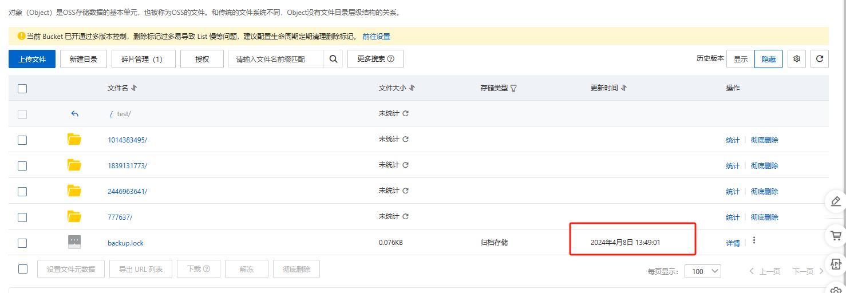Sort by 文件名 column arrows
This screenshot has height=293, width=846.
(x=134, y=88)
